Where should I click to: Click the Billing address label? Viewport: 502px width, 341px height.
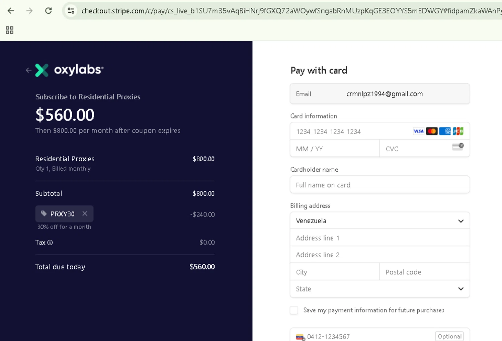pos(310,205)
